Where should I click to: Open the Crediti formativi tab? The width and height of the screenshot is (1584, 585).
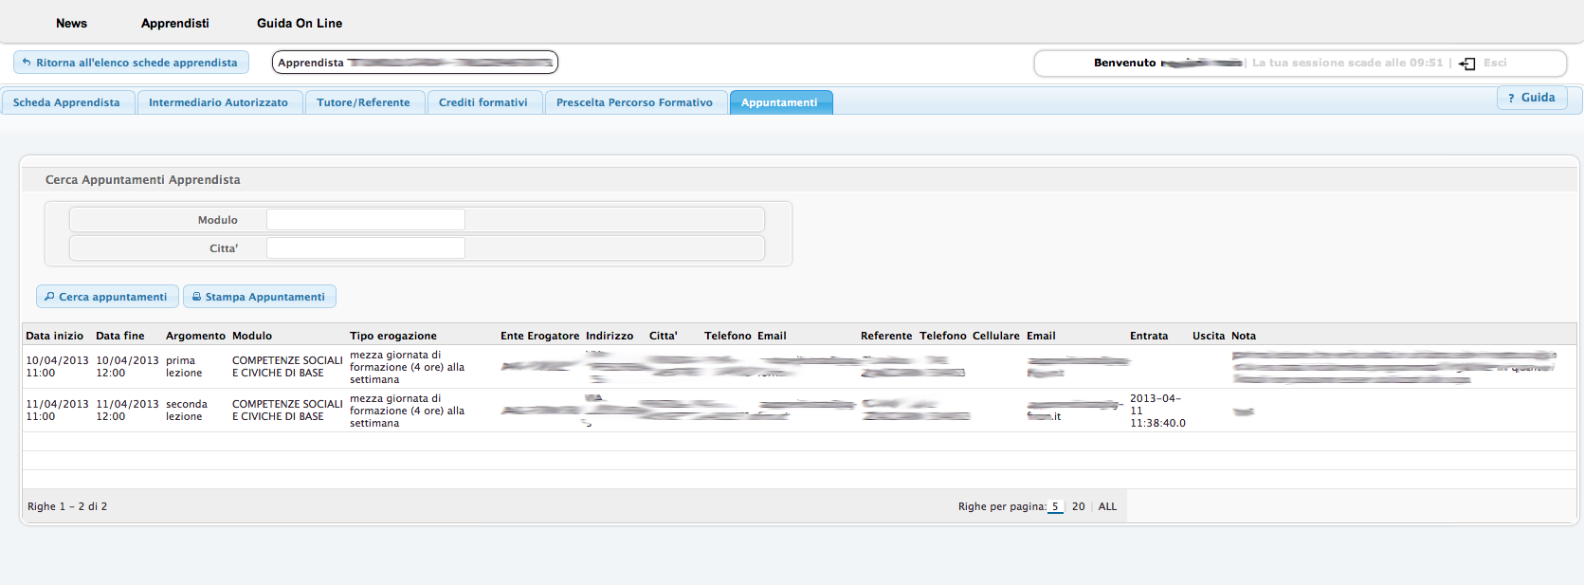point(482,102)
